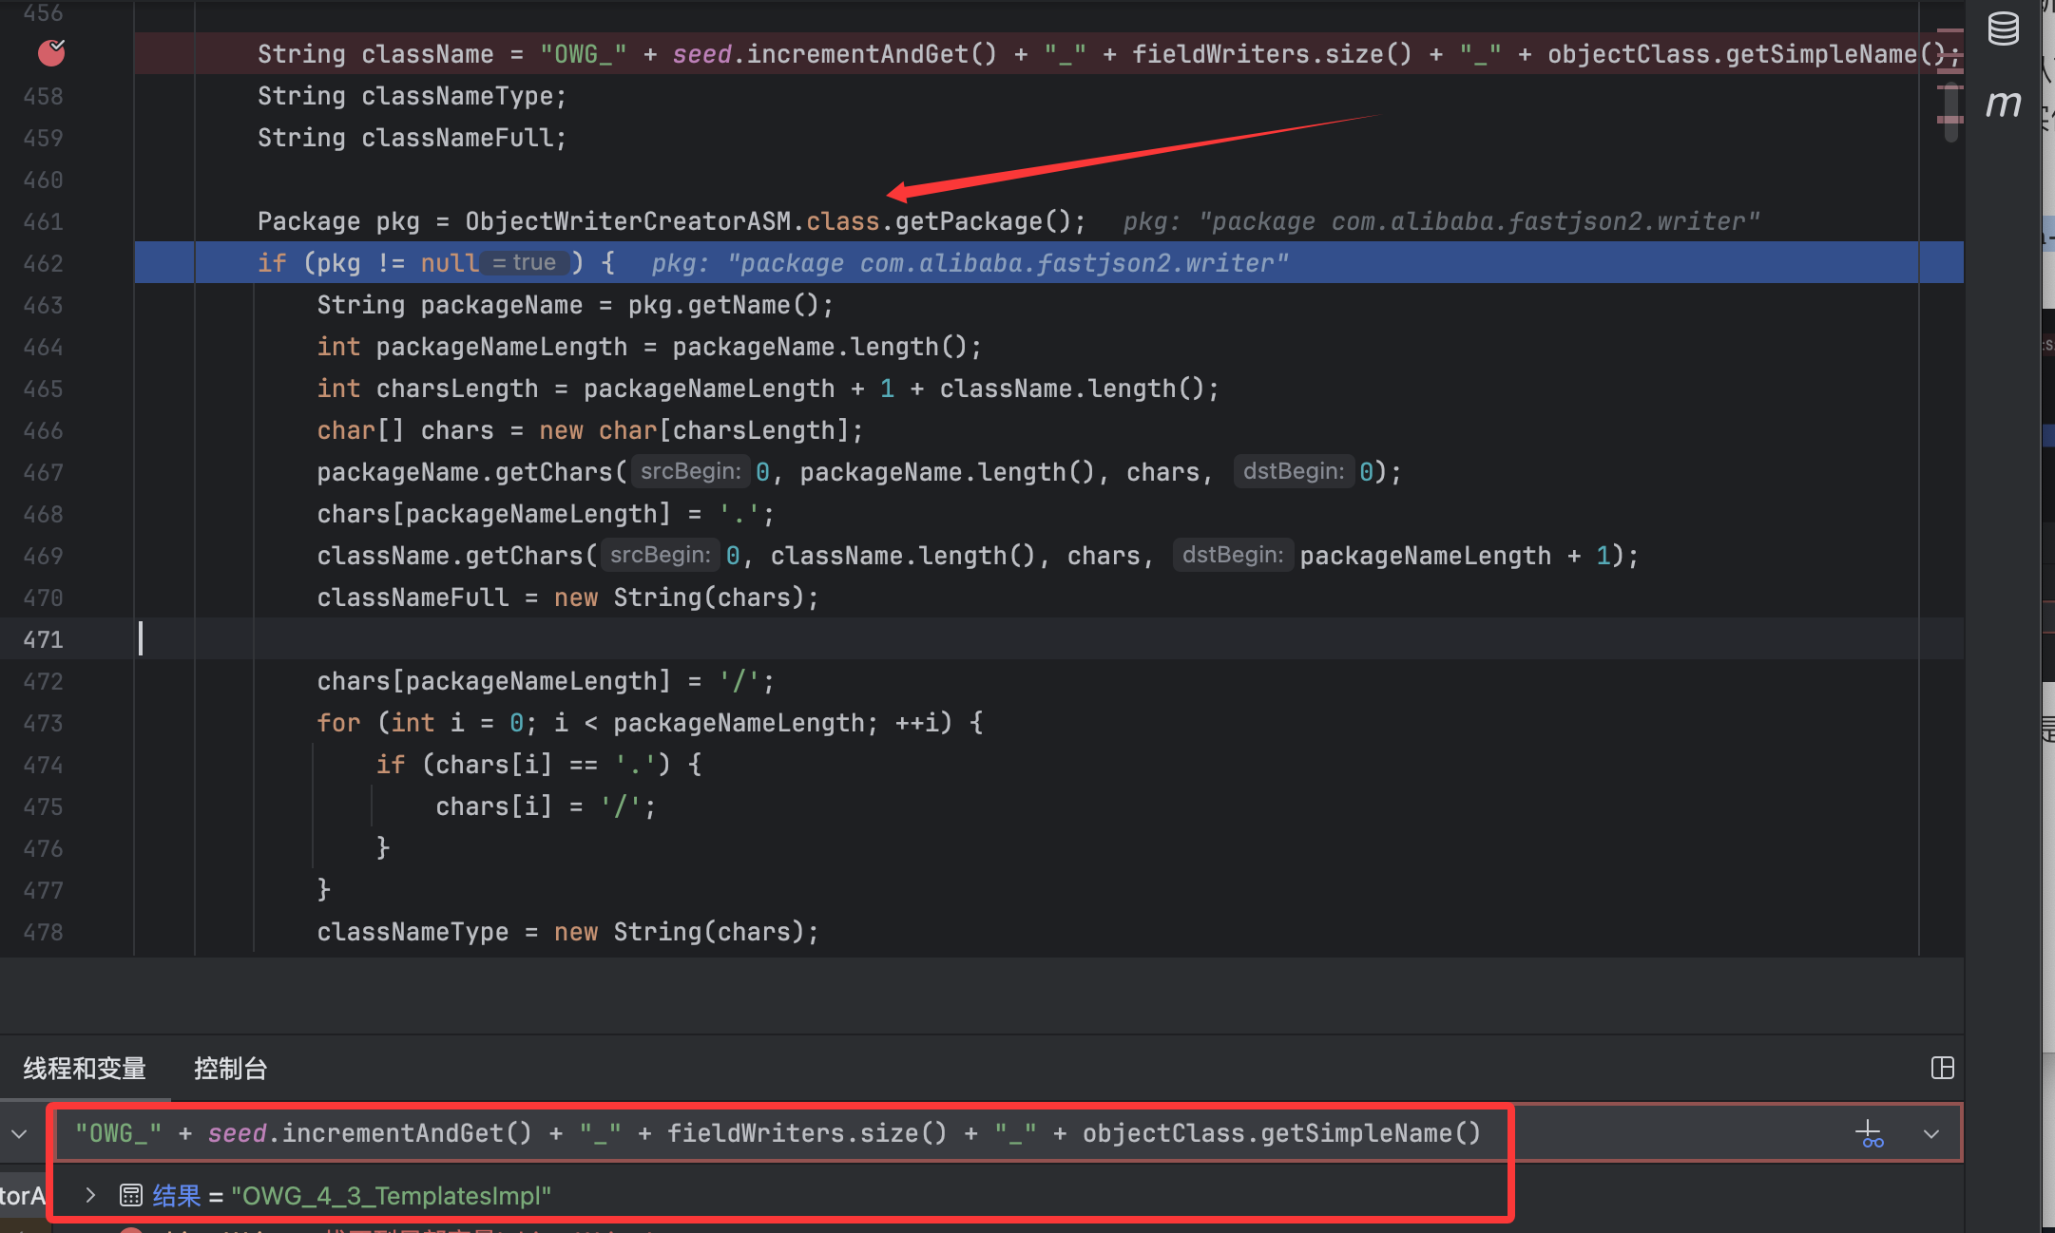Open the evaluate expression history dropdown
This screenshot has width=2055, height=1233.
(x=1930, y=1133)
